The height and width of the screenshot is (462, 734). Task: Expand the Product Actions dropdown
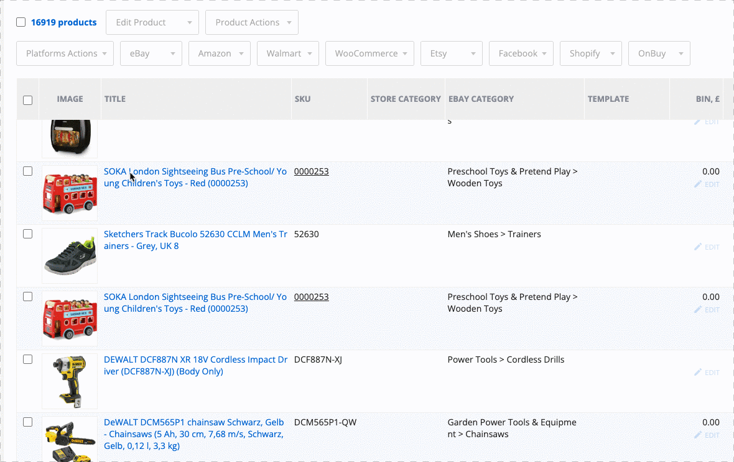click(252, 22)
